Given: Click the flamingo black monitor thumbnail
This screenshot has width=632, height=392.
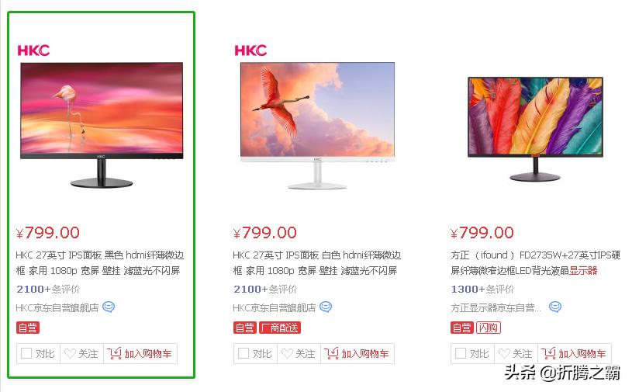Looking at the screenshot, I should [102, 125].
